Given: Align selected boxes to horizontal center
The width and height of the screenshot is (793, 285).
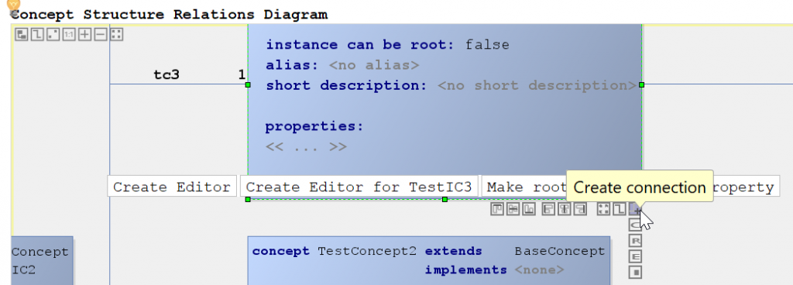Looking at the screenshot, I should coord(565,208).
